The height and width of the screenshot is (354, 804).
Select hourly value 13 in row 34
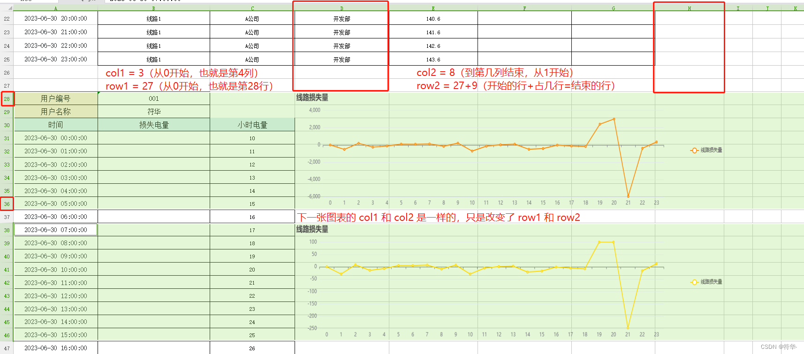coord(252,178)
